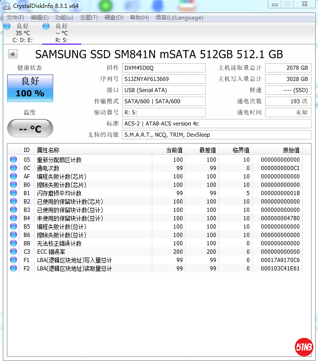
Task: Click the temperature -- °C button
Action: coord(30,129)
